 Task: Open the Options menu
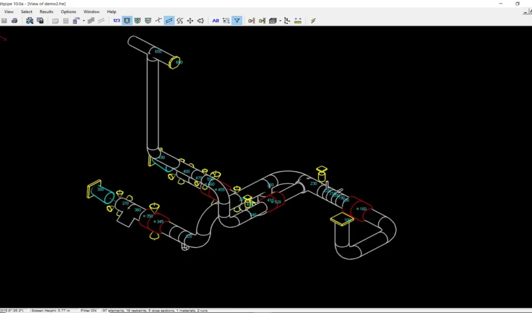click(68, 11)
